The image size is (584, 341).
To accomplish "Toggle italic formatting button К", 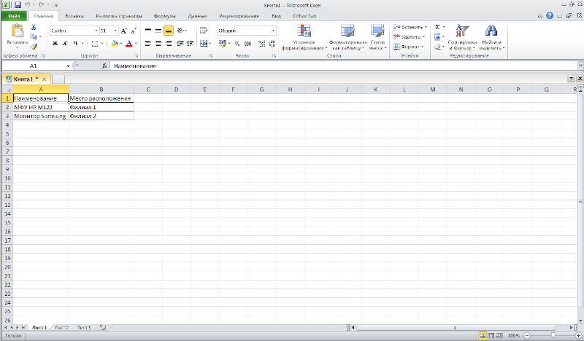I will (x=65, y=44).
